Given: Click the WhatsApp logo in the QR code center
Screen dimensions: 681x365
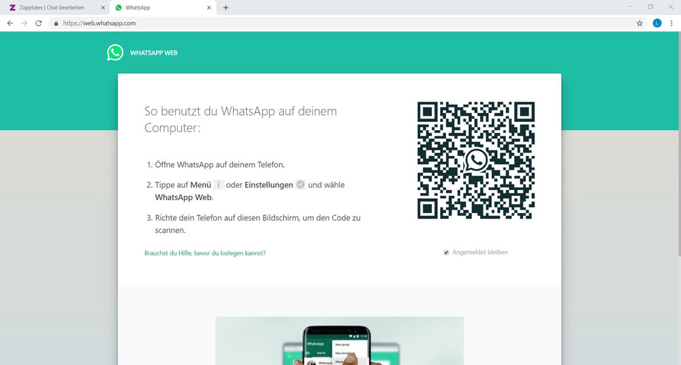Looking at the screenshot, I should point(476,161).
